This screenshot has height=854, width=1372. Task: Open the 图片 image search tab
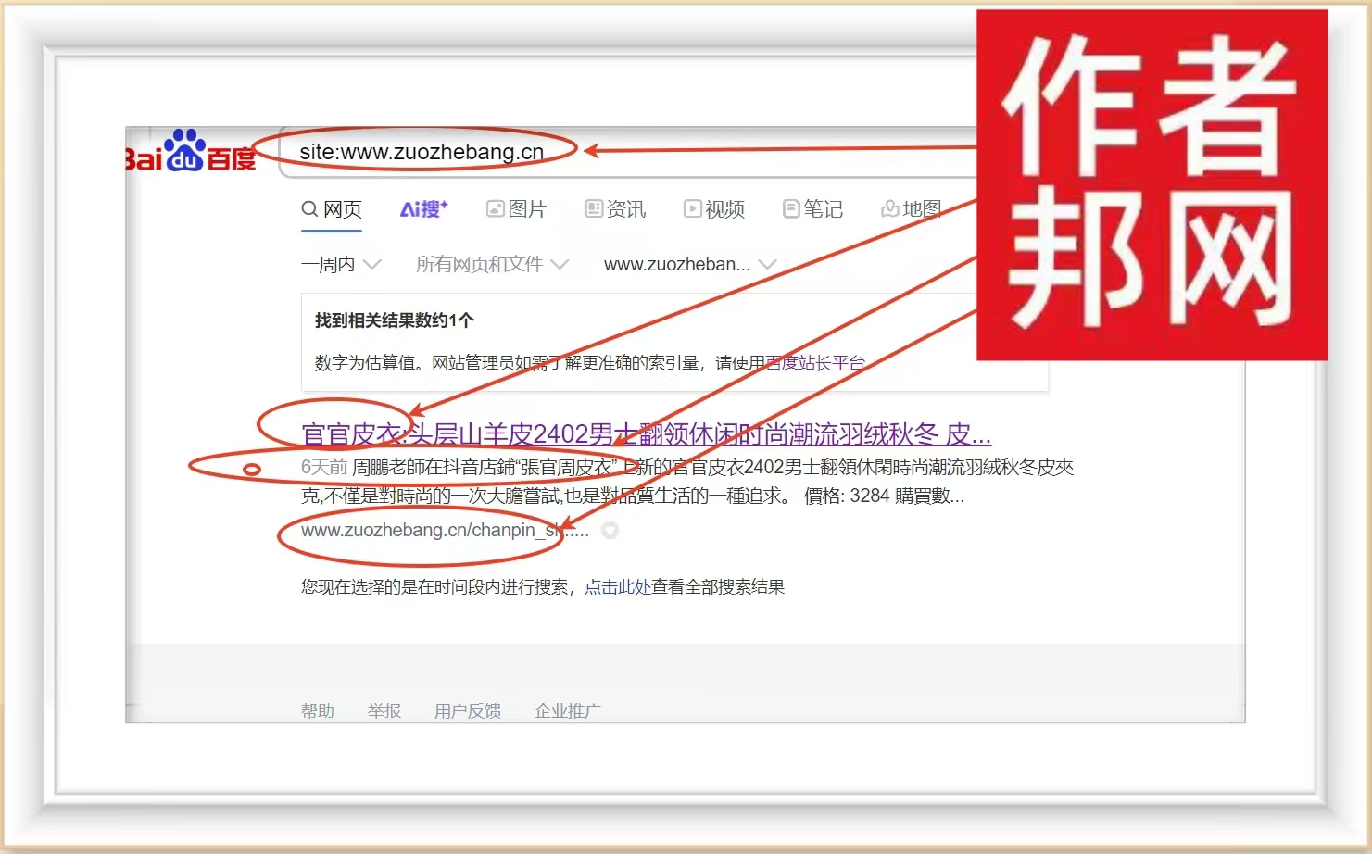click(x=517, y=209)
